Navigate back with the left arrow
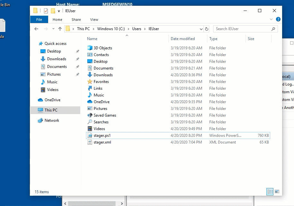294x206 pixels. click(36, 29)
